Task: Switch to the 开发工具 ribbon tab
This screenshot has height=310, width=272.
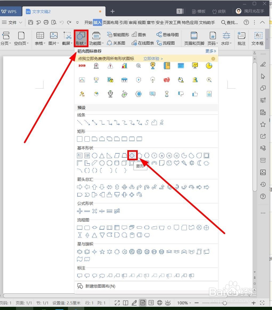Action: (x=173, y=23)
